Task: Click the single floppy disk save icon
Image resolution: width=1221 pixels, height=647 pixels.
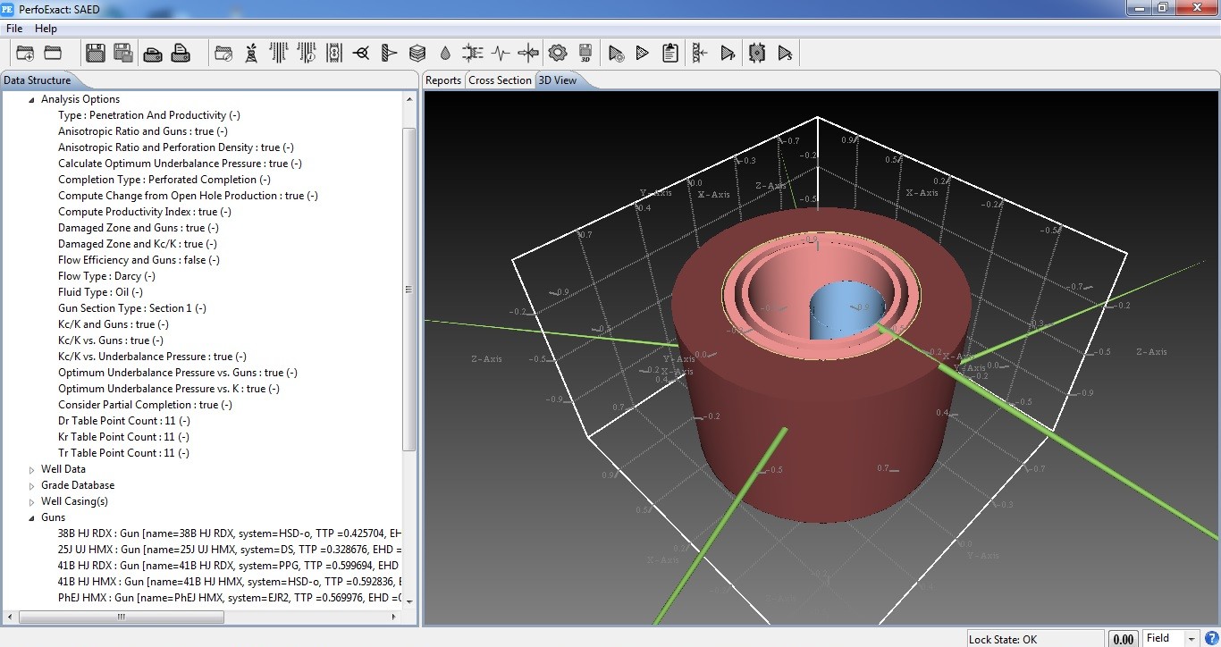Action: (x=95, y=54)
